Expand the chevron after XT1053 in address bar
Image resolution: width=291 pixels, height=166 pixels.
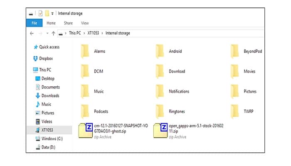tap(102, 33)
